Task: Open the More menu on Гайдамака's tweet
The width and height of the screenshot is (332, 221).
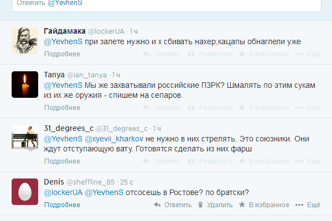Action: click(308, 54)
